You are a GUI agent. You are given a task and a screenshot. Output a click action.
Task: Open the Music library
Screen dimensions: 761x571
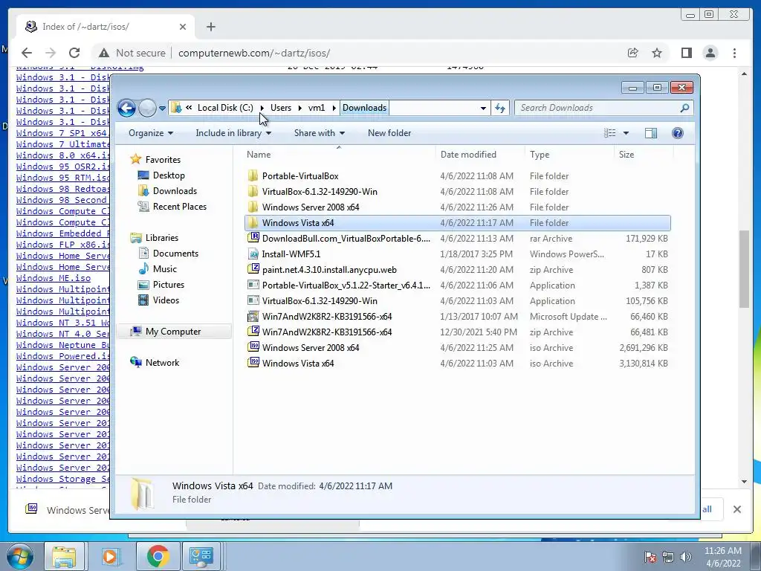[164, 268]
